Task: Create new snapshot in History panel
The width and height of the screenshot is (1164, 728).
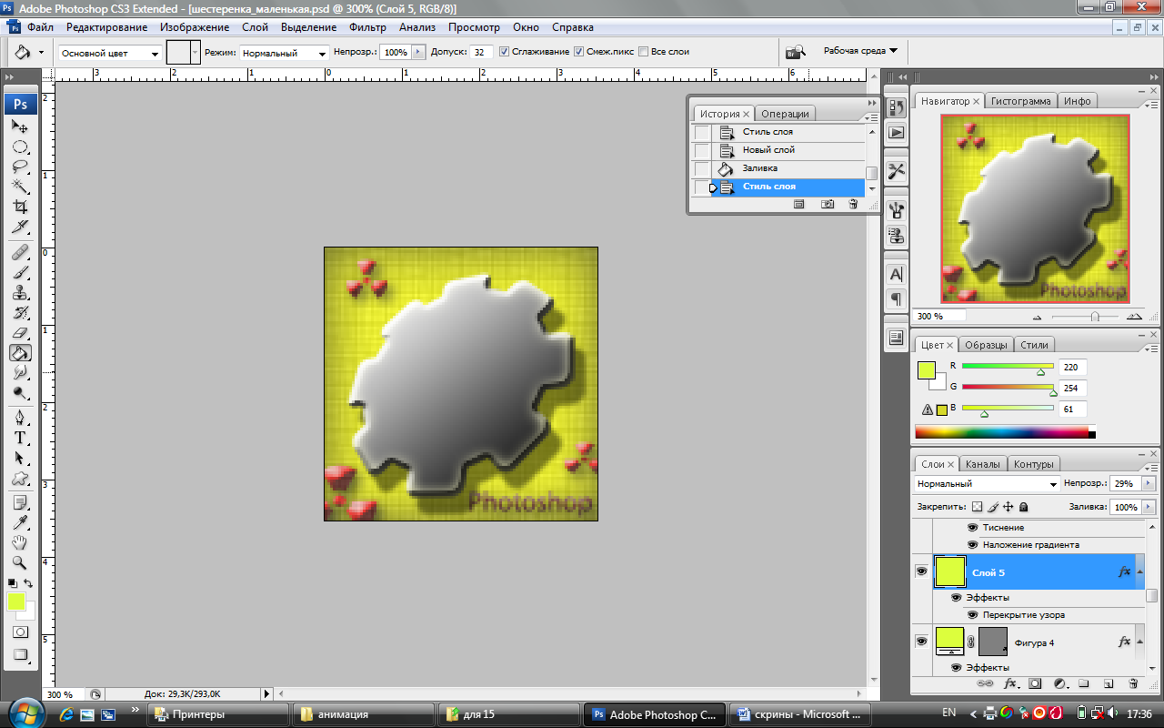Action: click(x=827, y=205)
